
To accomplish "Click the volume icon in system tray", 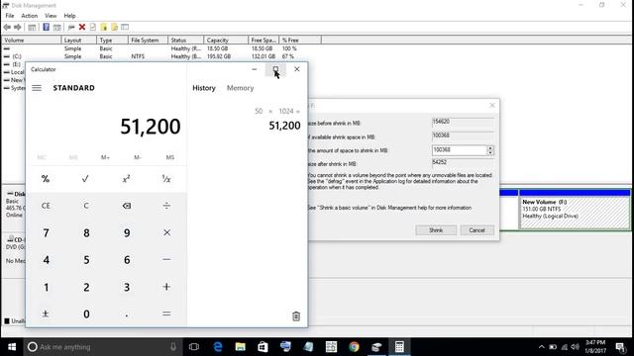I will click(575, 347).
